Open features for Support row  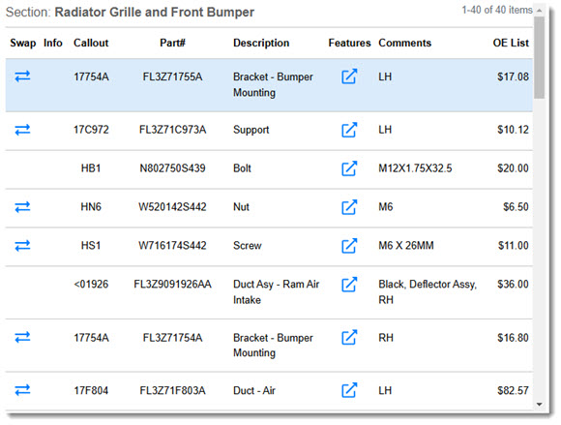coord(349,130)
